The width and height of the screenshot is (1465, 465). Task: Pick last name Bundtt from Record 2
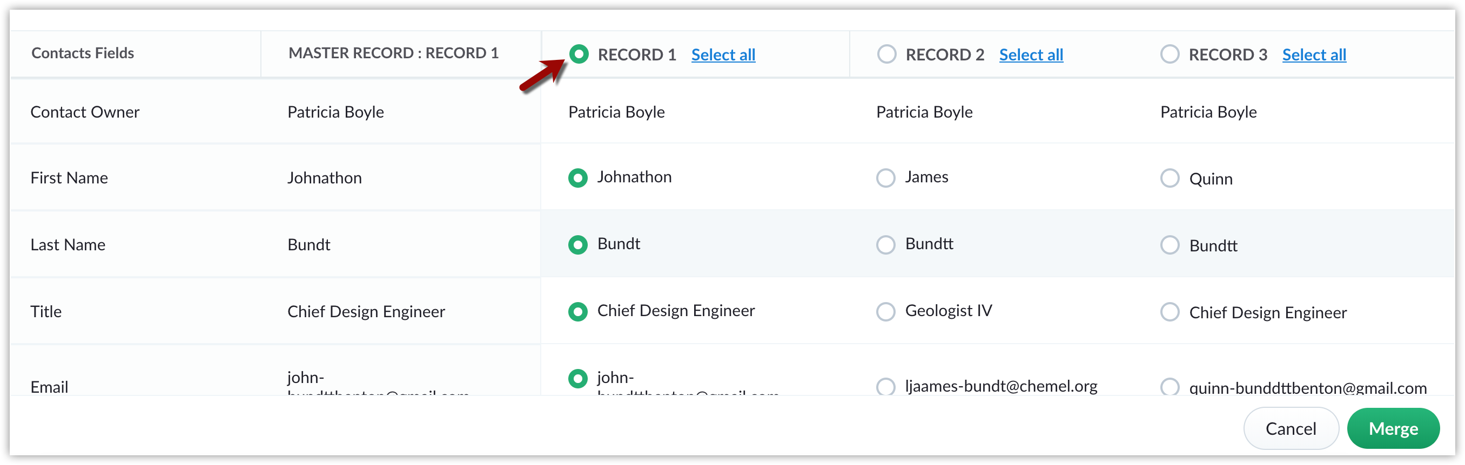pos(885,245)
